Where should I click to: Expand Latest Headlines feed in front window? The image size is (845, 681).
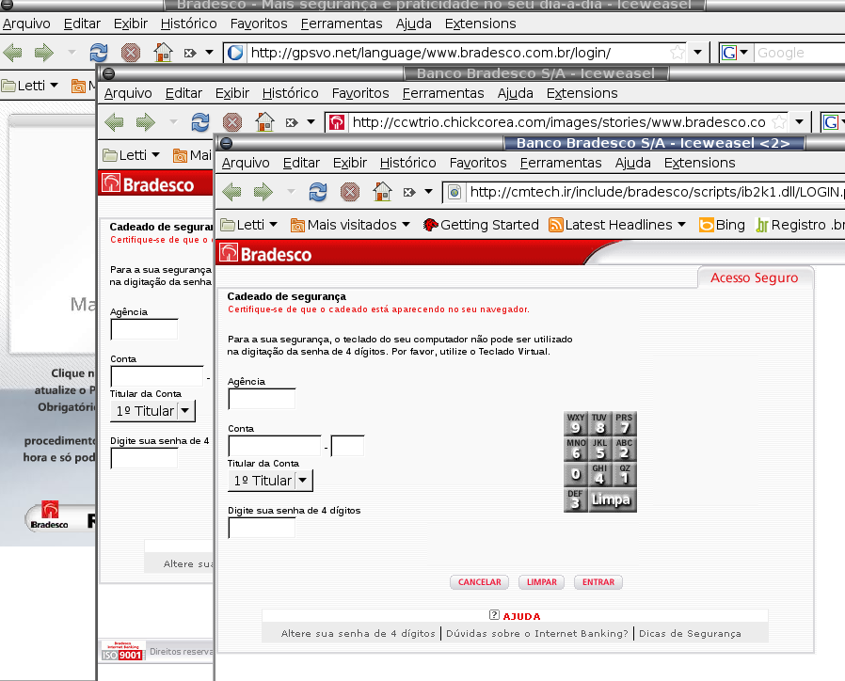(x=617, y=225)
